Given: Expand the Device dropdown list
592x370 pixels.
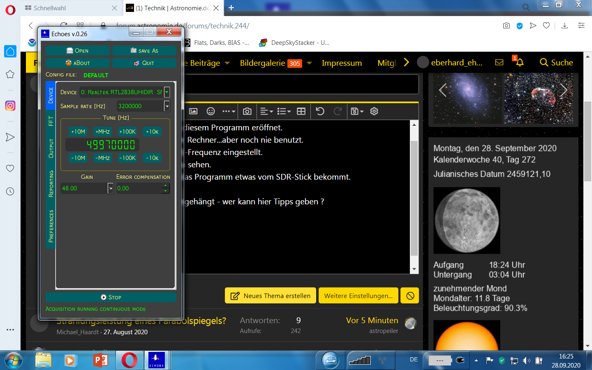Looking at the screenshot, I should coord(167,92).
